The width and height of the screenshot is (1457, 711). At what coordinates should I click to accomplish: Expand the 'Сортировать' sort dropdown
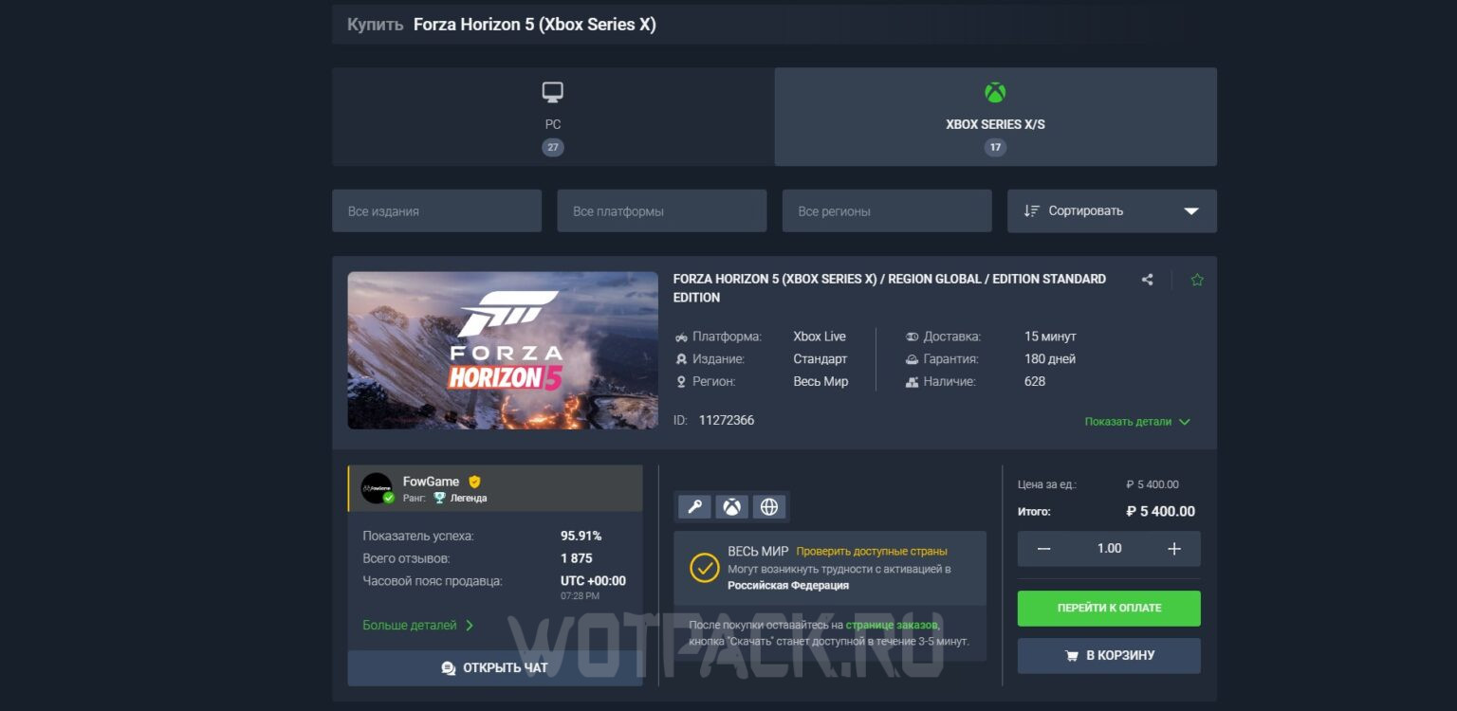click(x=1112, y=210)
